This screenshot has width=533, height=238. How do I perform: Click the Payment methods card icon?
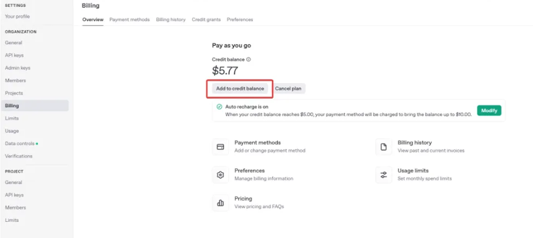(x=220, y=147)
